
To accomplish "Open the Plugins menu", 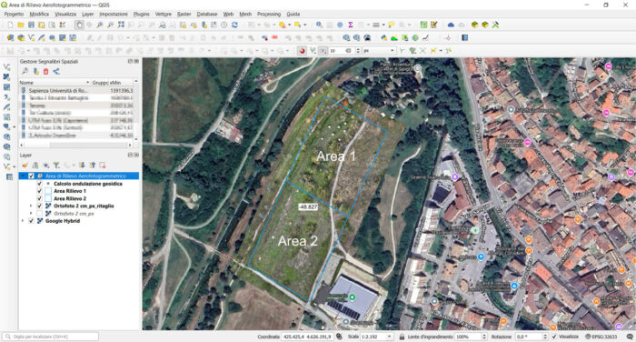I will (x=141, y=14).
